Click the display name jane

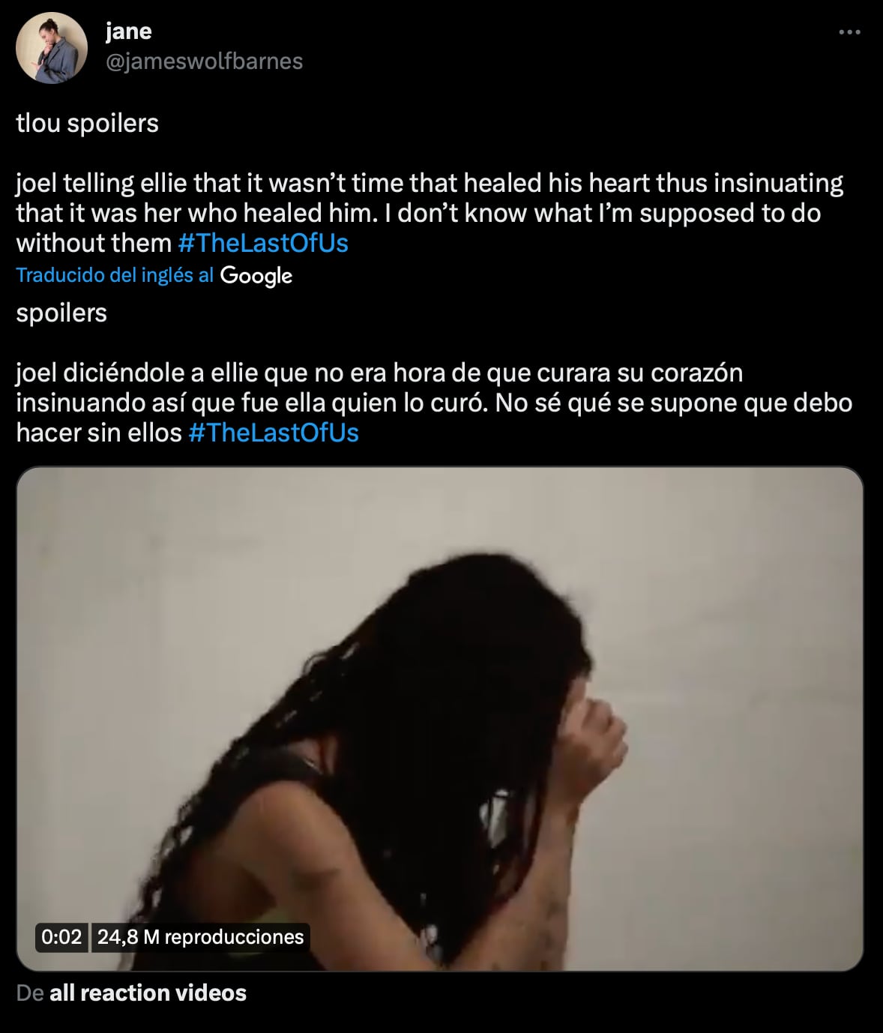129,31
